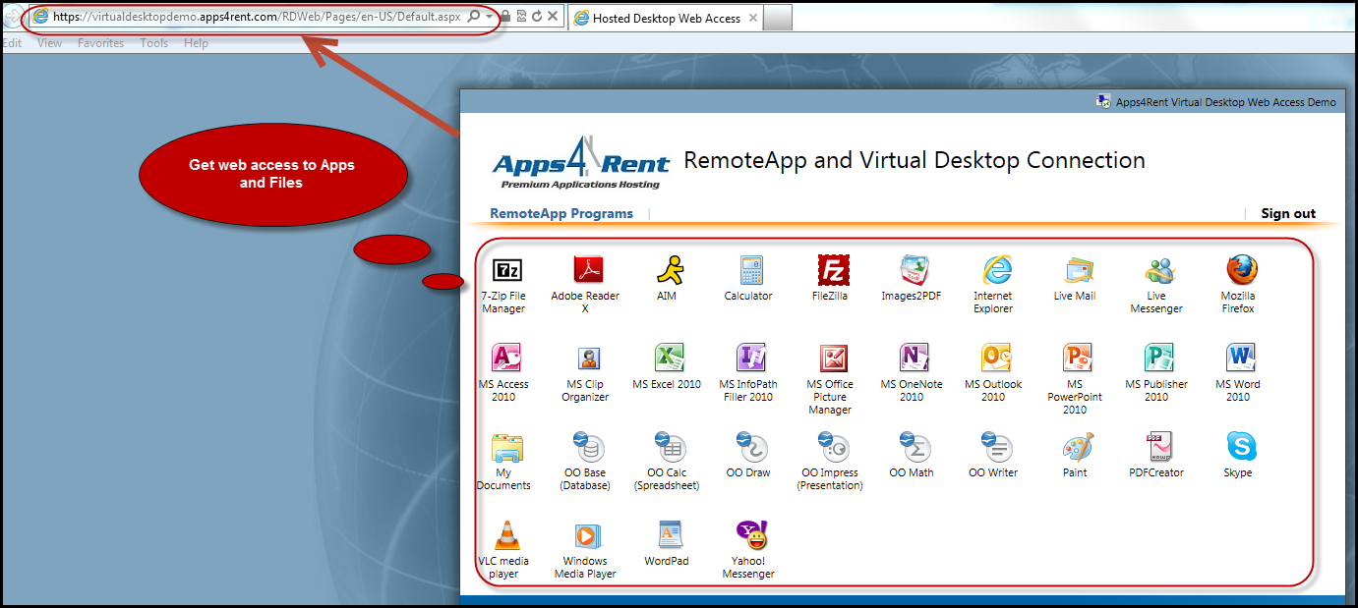Screen dimensions: 1358x608
Task: Start the AIM messenger icon
Action: 669,270
